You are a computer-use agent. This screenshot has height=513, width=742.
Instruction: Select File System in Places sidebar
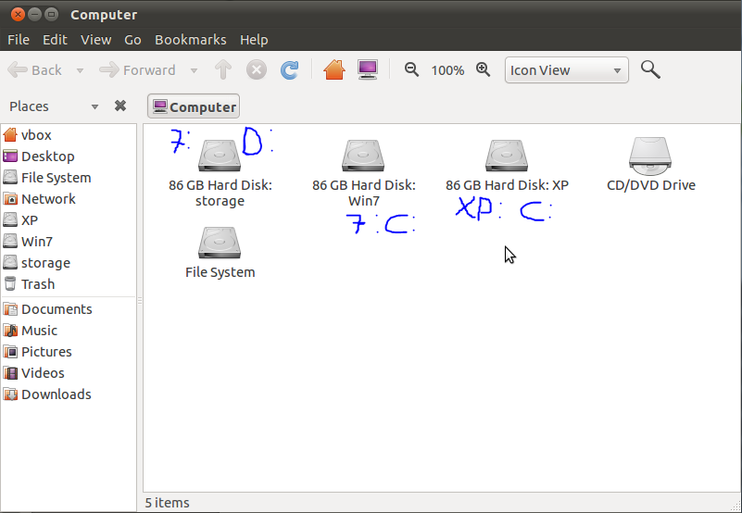(x=69, y=178)
